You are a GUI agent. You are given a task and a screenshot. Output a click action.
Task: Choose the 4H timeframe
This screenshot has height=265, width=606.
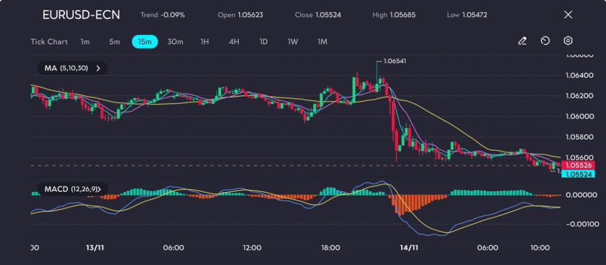(234, 42)
